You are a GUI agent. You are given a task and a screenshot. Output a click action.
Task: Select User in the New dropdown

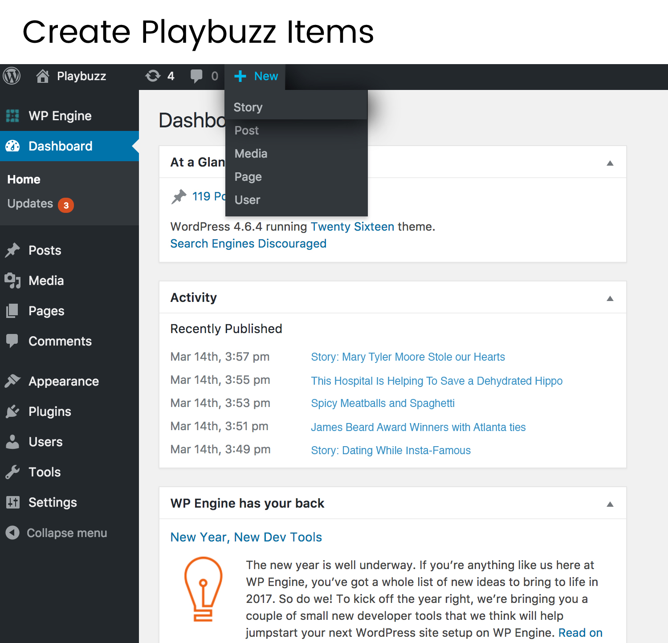(x=247, y=200)
